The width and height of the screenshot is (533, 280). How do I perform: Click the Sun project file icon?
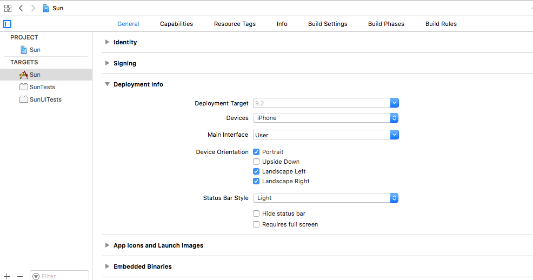coord(24,50)
